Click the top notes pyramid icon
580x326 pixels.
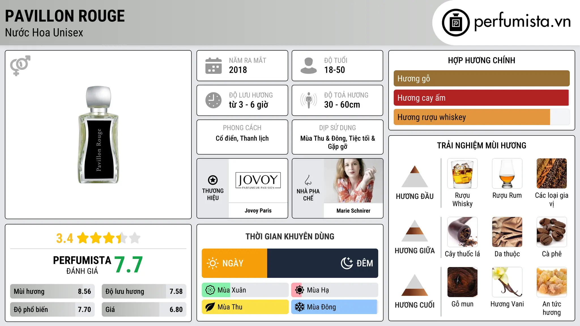(x=415, y=176)
